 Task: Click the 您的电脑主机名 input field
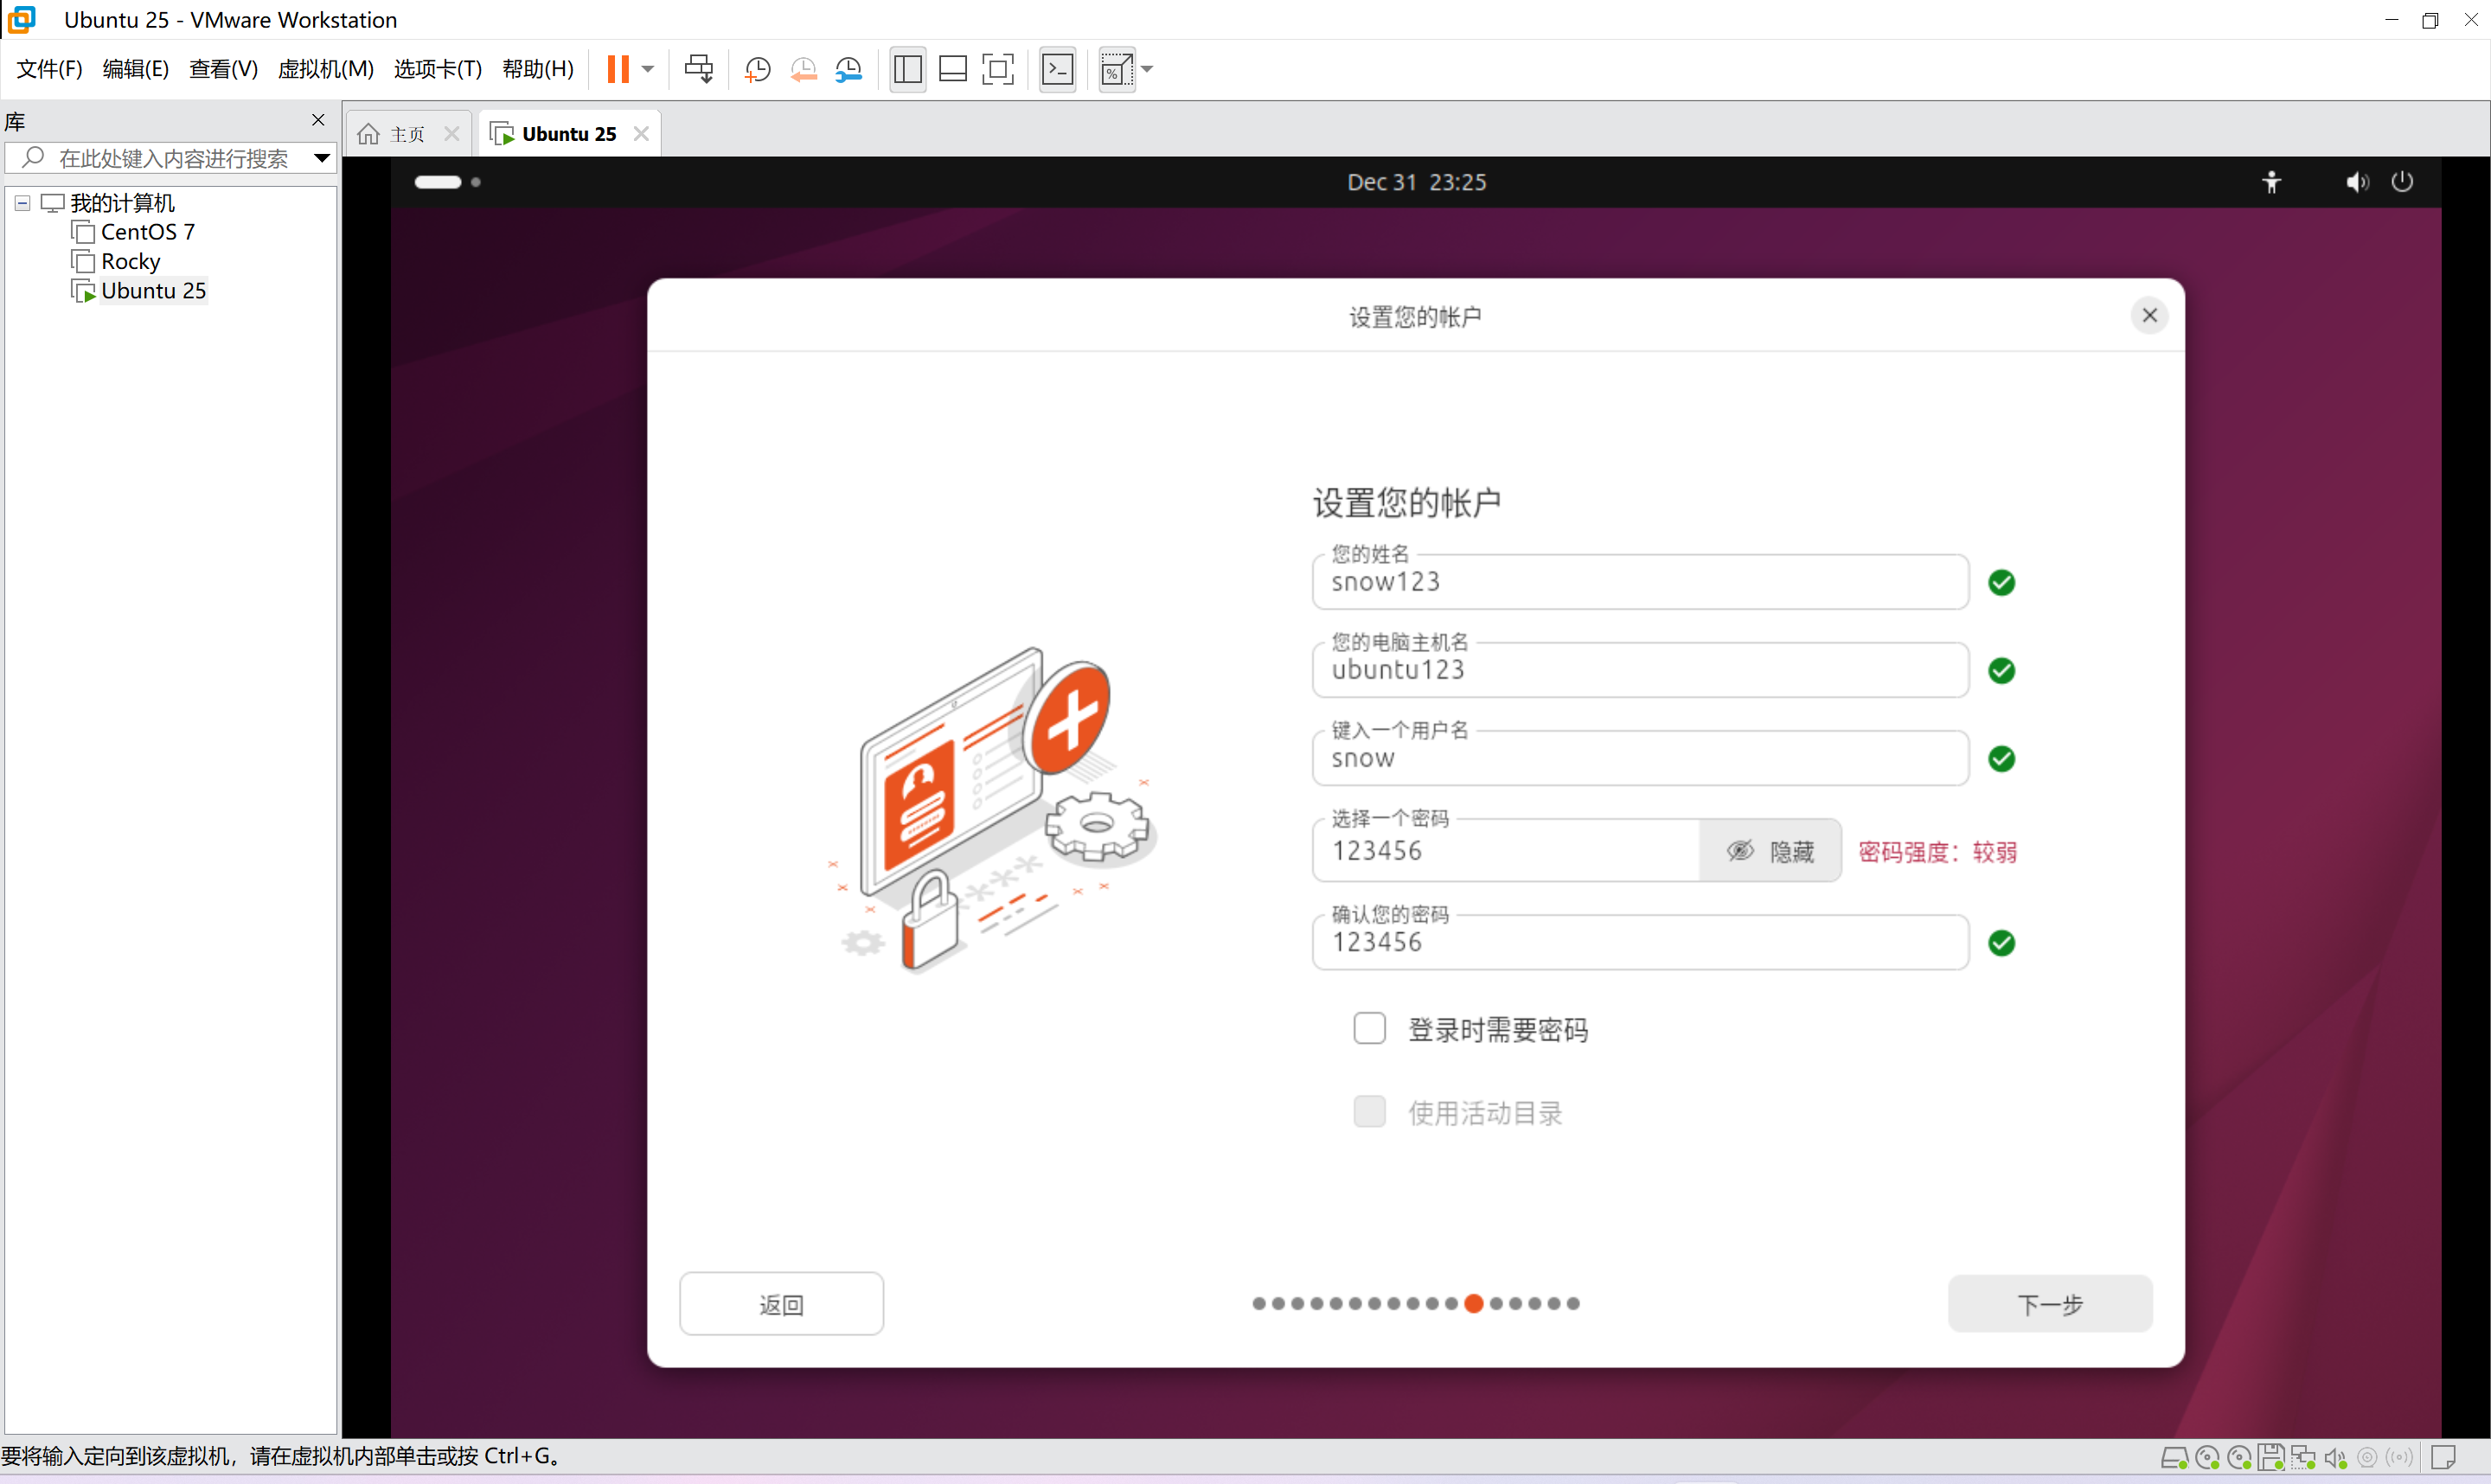[1639, 670]
